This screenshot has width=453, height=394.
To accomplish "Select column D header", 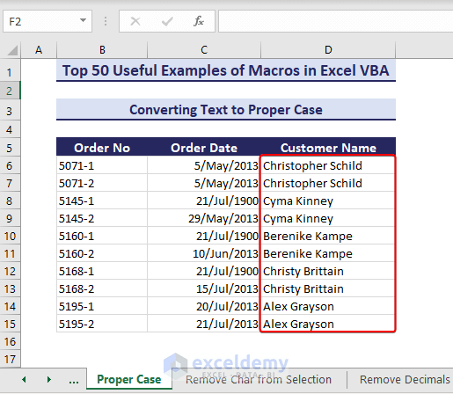I will [x=328, y=50].
